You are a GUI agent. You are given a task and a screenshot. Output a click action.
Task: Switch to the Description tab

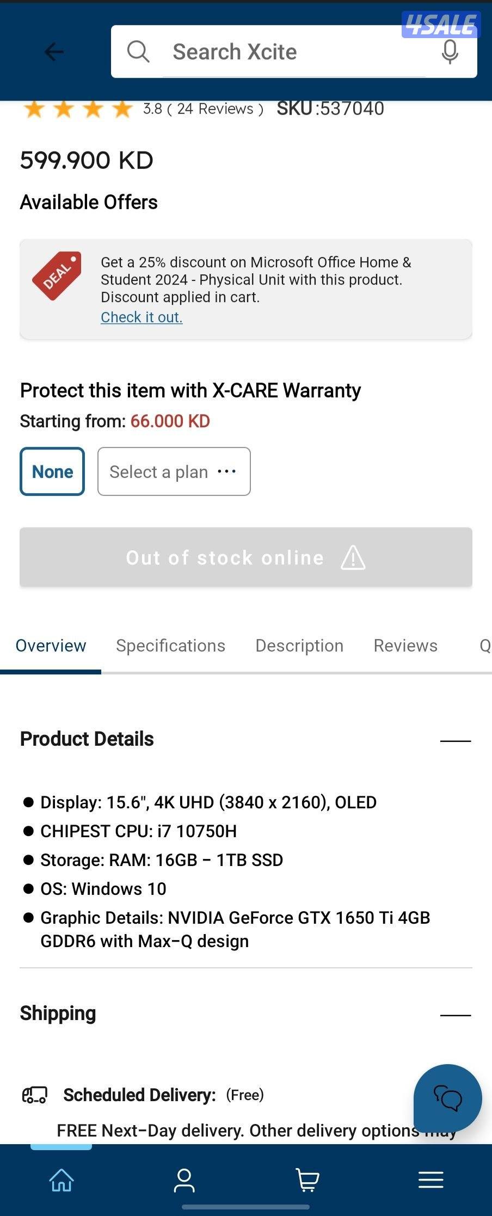click(x=299, y=646)
